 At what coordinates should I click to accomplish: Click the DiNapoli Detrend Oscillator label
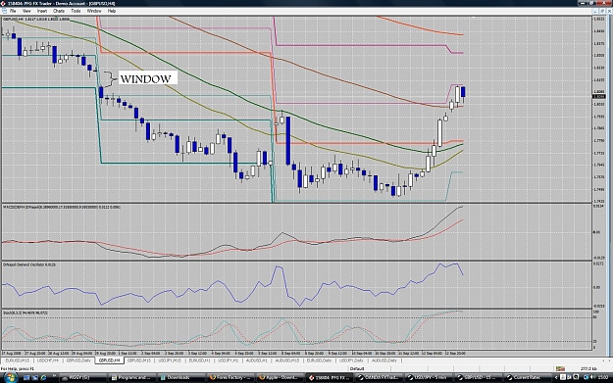pyautogui.click(x=29, y=264)
